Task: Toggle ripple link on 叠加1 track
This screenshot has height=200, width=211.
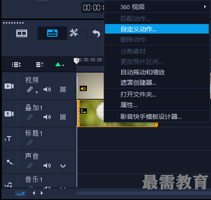Action: 30,117
